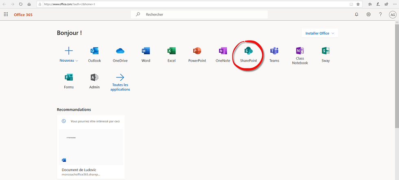Screen dimensions: 399x180
Task: Click the Office 365 title link
Action: (x=23, y=15)
